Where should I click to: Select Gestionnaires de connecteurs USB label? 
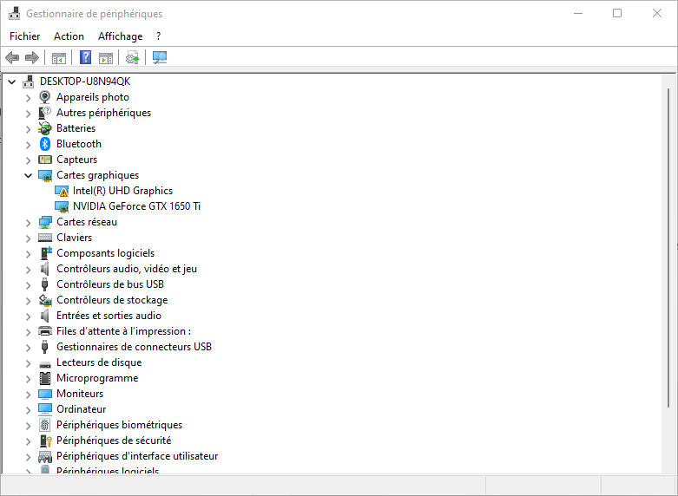pos(134,347)
